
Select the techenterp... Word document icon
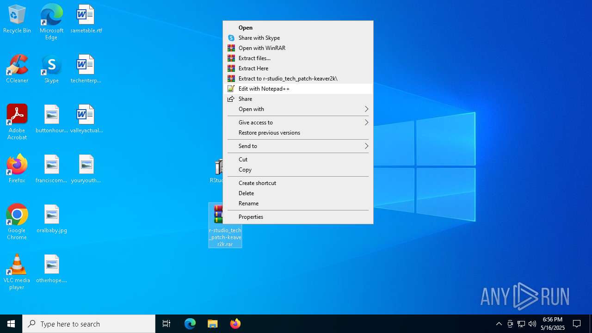(x=86, y=69)
